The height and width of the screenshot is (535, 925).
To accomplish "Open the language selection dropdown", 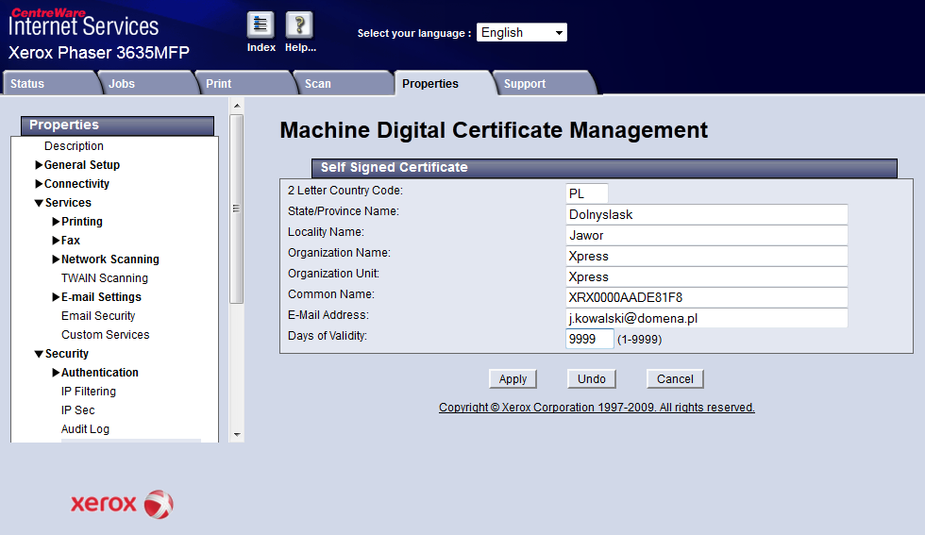I will [x=521, y=32].
